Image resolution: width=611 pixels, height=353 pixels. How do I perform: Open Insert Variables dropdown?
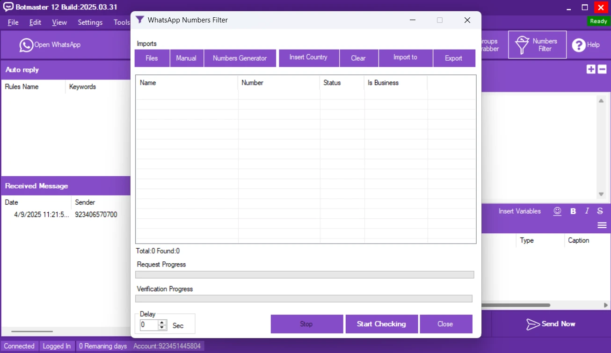pos(519,211)
